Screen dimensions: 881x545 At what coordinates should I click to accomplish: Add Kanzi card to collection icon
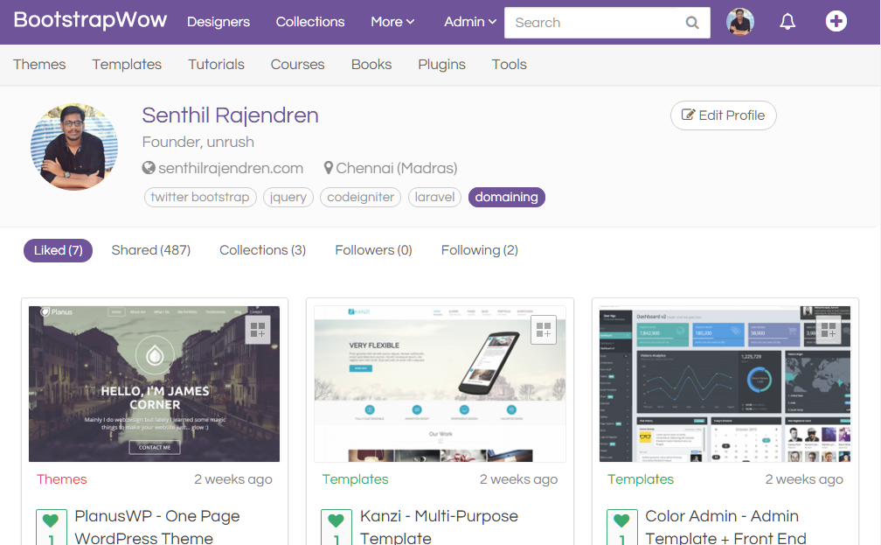[544, 330]
